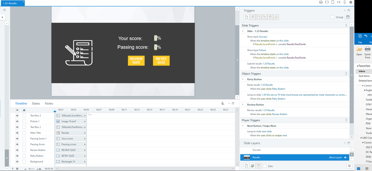Click the timeline zoom-in mountain icon

(x=39, y=169)
